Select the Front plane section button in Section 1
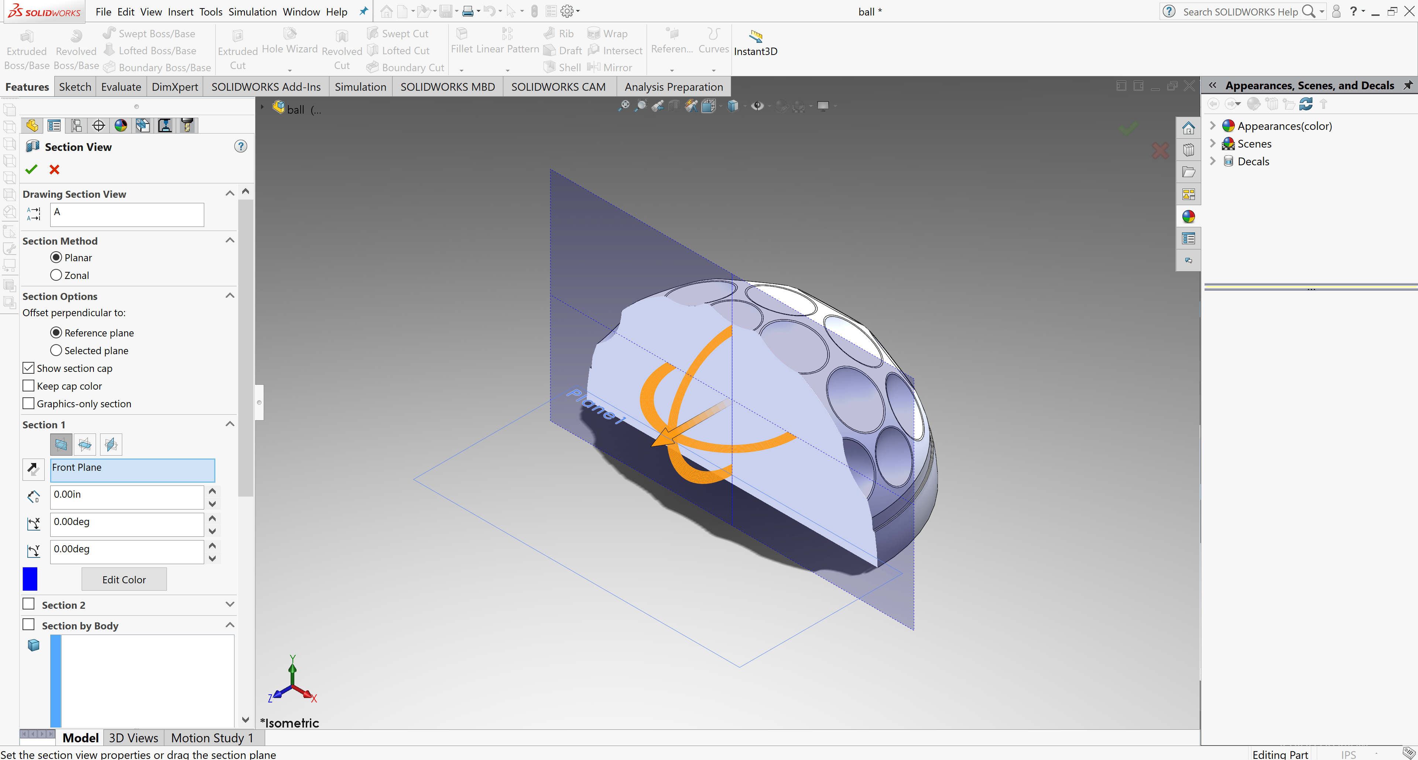The width and height of the screenshot is (1418, 760). 61,444
